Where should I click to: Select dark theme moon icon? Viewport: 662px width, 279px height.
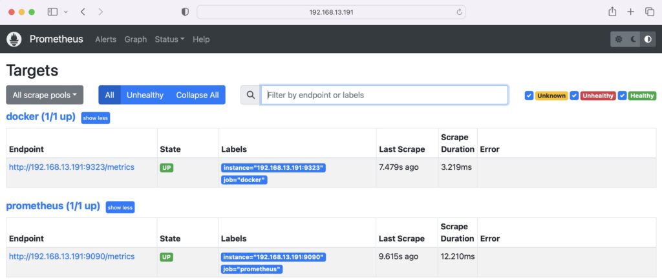[634, 39]
